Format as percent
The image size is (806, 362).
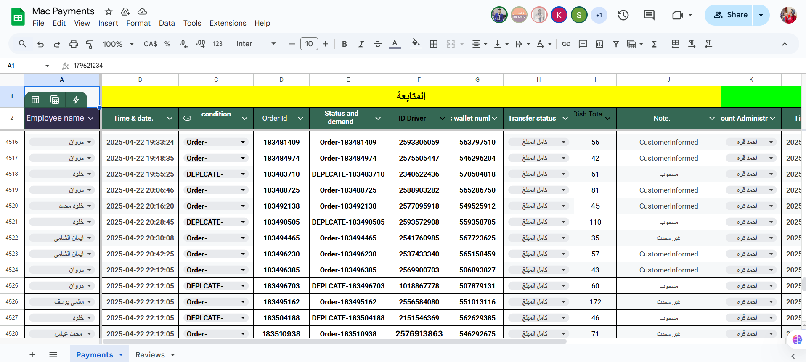point(167,44)
